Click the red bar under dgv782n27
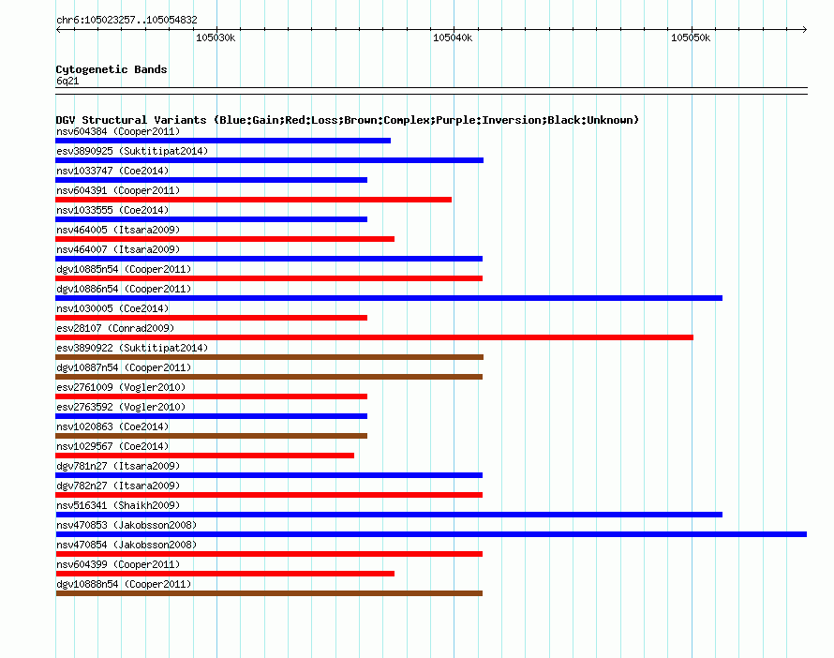The width and height of the screenshot is (834, 658). [x=269, y=495]
